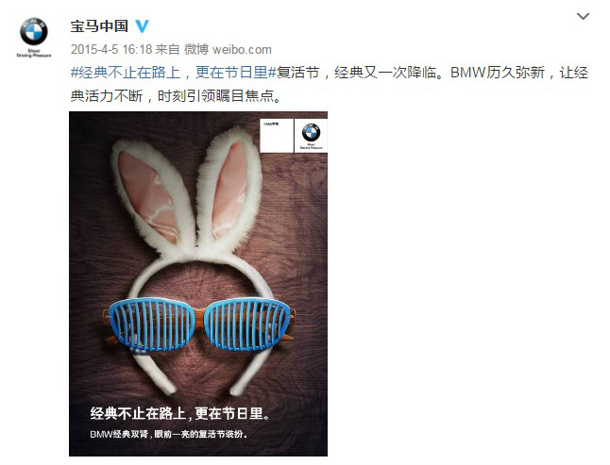
Task: Click the right bunny ear in the image
Action: point(229,188)
